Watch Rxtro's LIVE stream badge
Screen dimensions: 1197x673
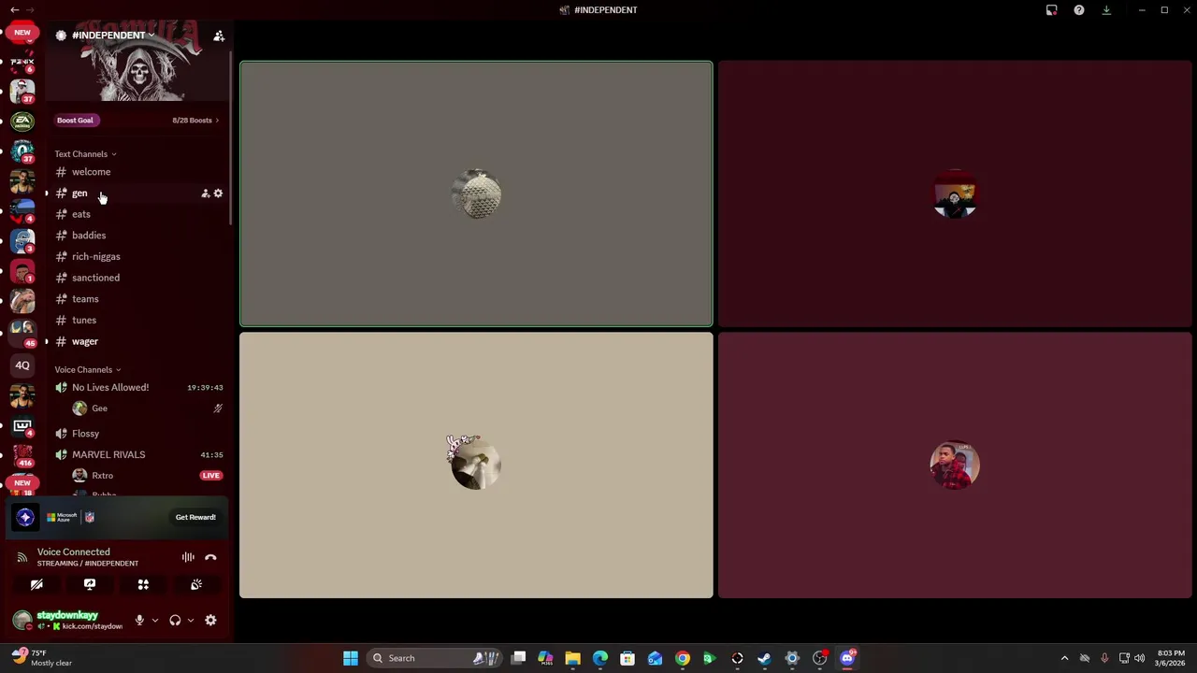tap(210, 476)
